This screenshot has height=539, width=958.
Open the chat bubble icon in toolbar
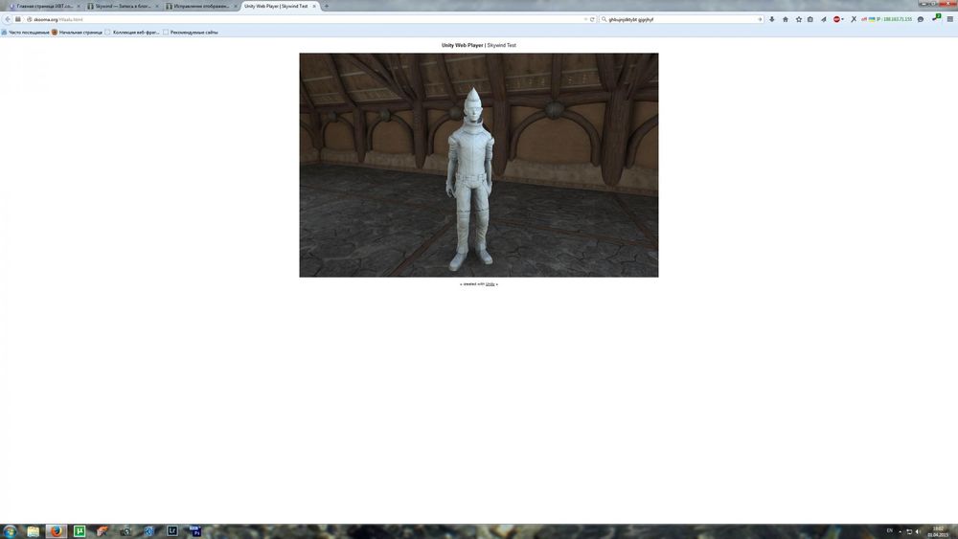pos(920,19)
